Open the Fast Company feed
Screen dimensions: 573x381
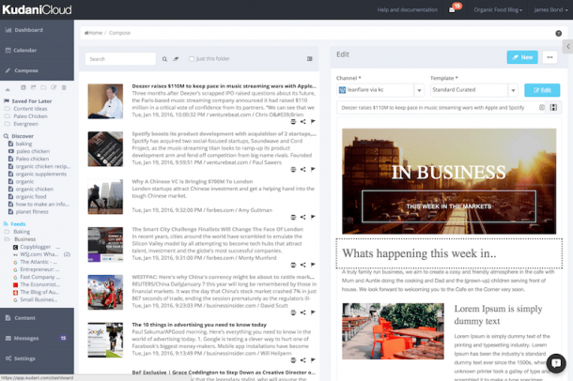(38, 277)
